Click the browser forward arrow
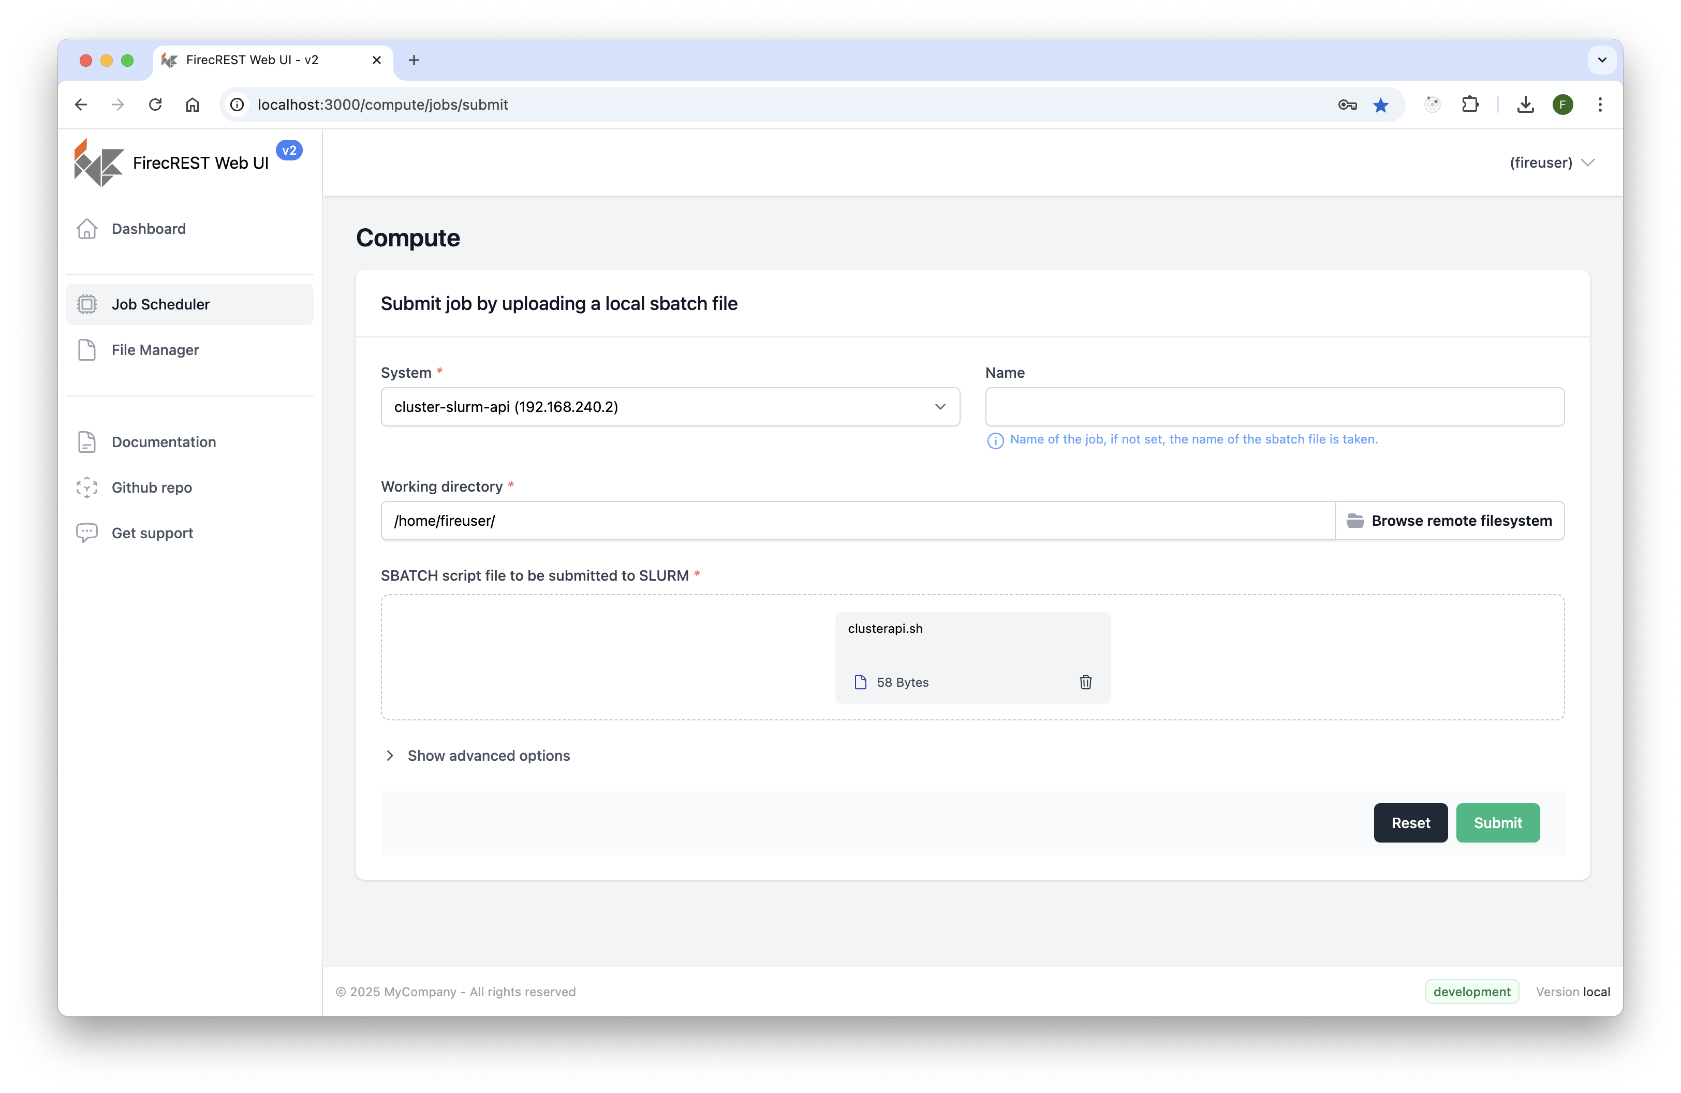1681x1093 pixels. click(x=118, y=105)
